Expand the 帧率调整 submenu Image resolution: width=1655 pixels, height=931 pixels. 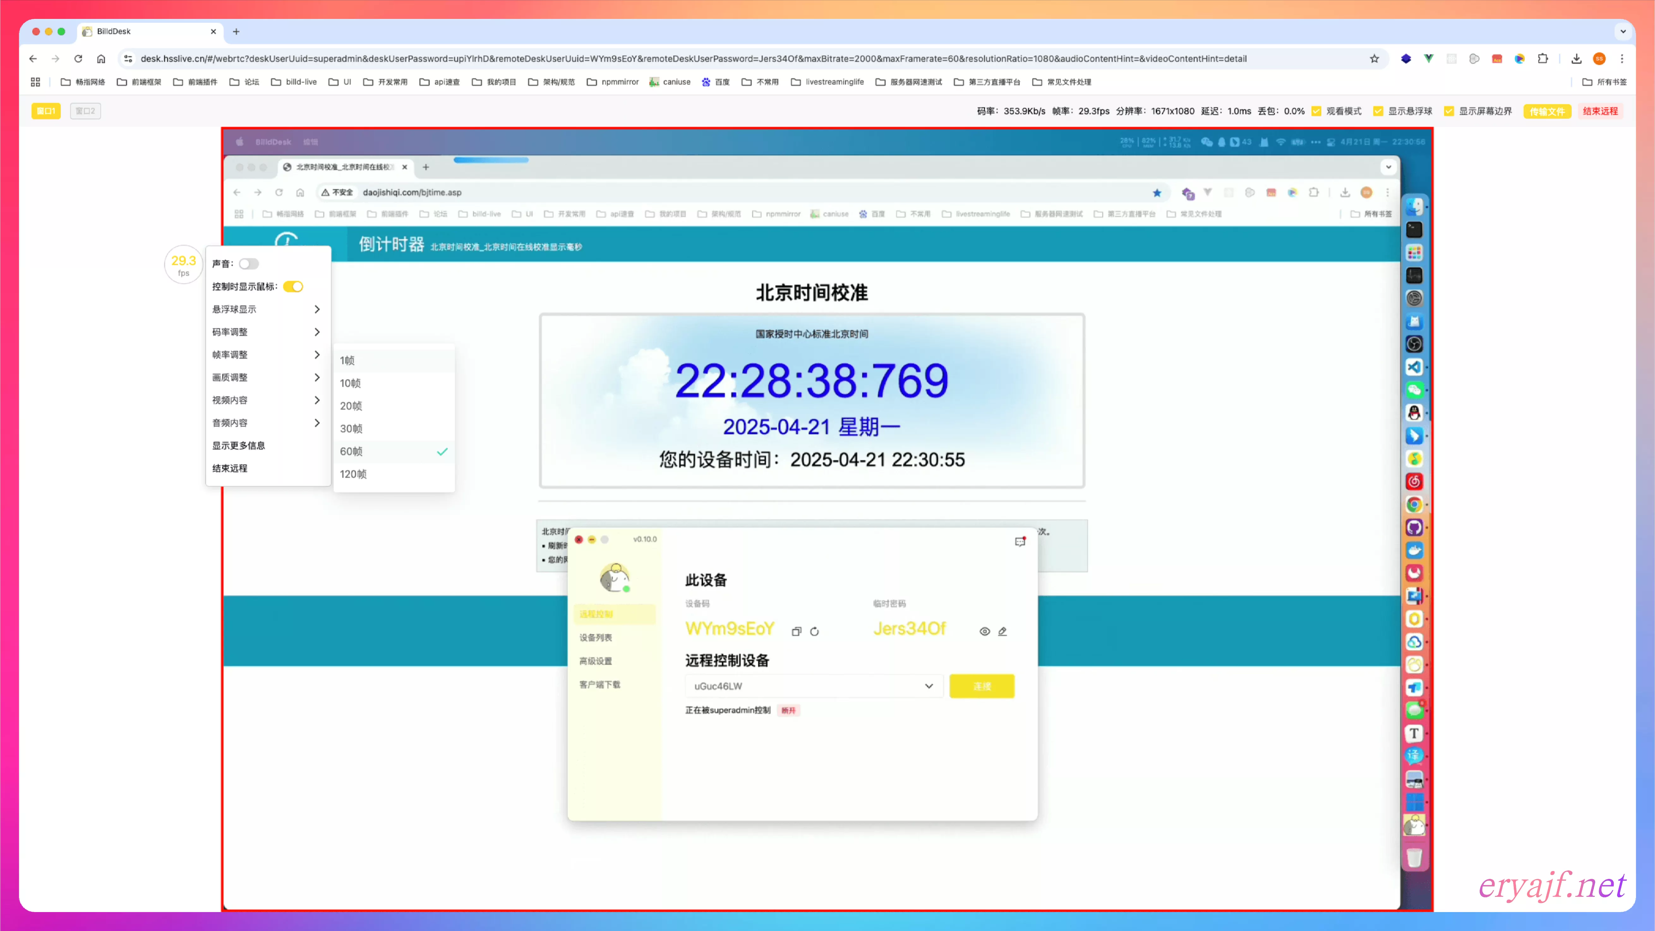(x=266, y=354)
